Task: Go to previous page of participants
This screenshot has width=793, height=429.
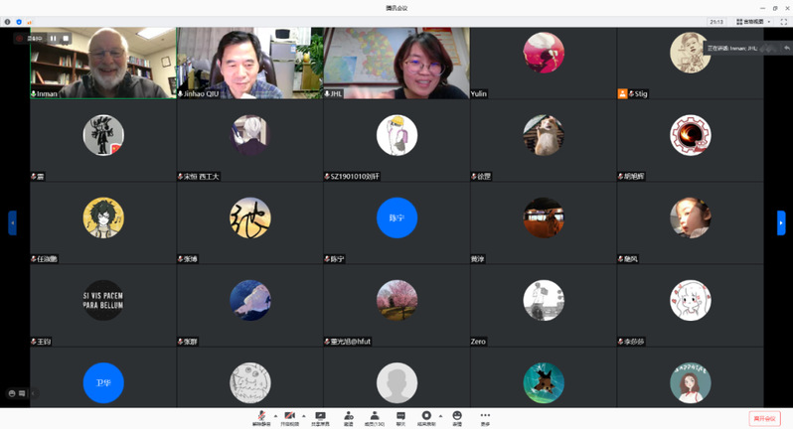Action: (x=12, y=222)
